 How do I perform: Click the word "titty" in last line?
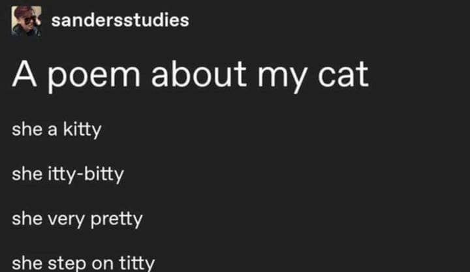(x=137, y=263)
